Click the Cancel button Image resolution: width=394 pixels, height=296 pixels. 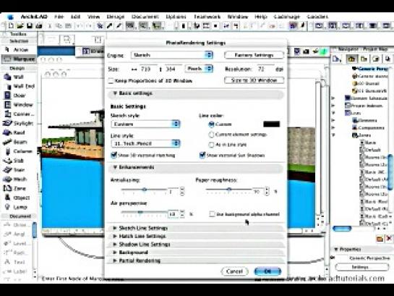pyautogui.click(x=234, y=271)
